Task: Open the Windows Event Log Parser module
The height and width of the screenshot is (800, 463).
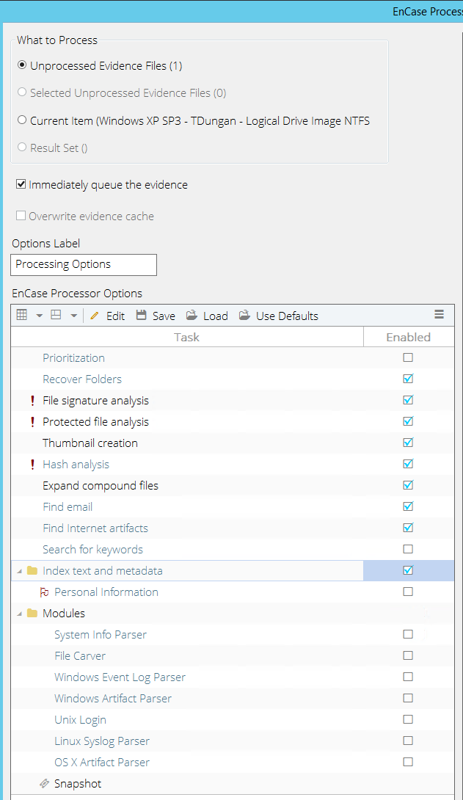Action: pos(120,677)
